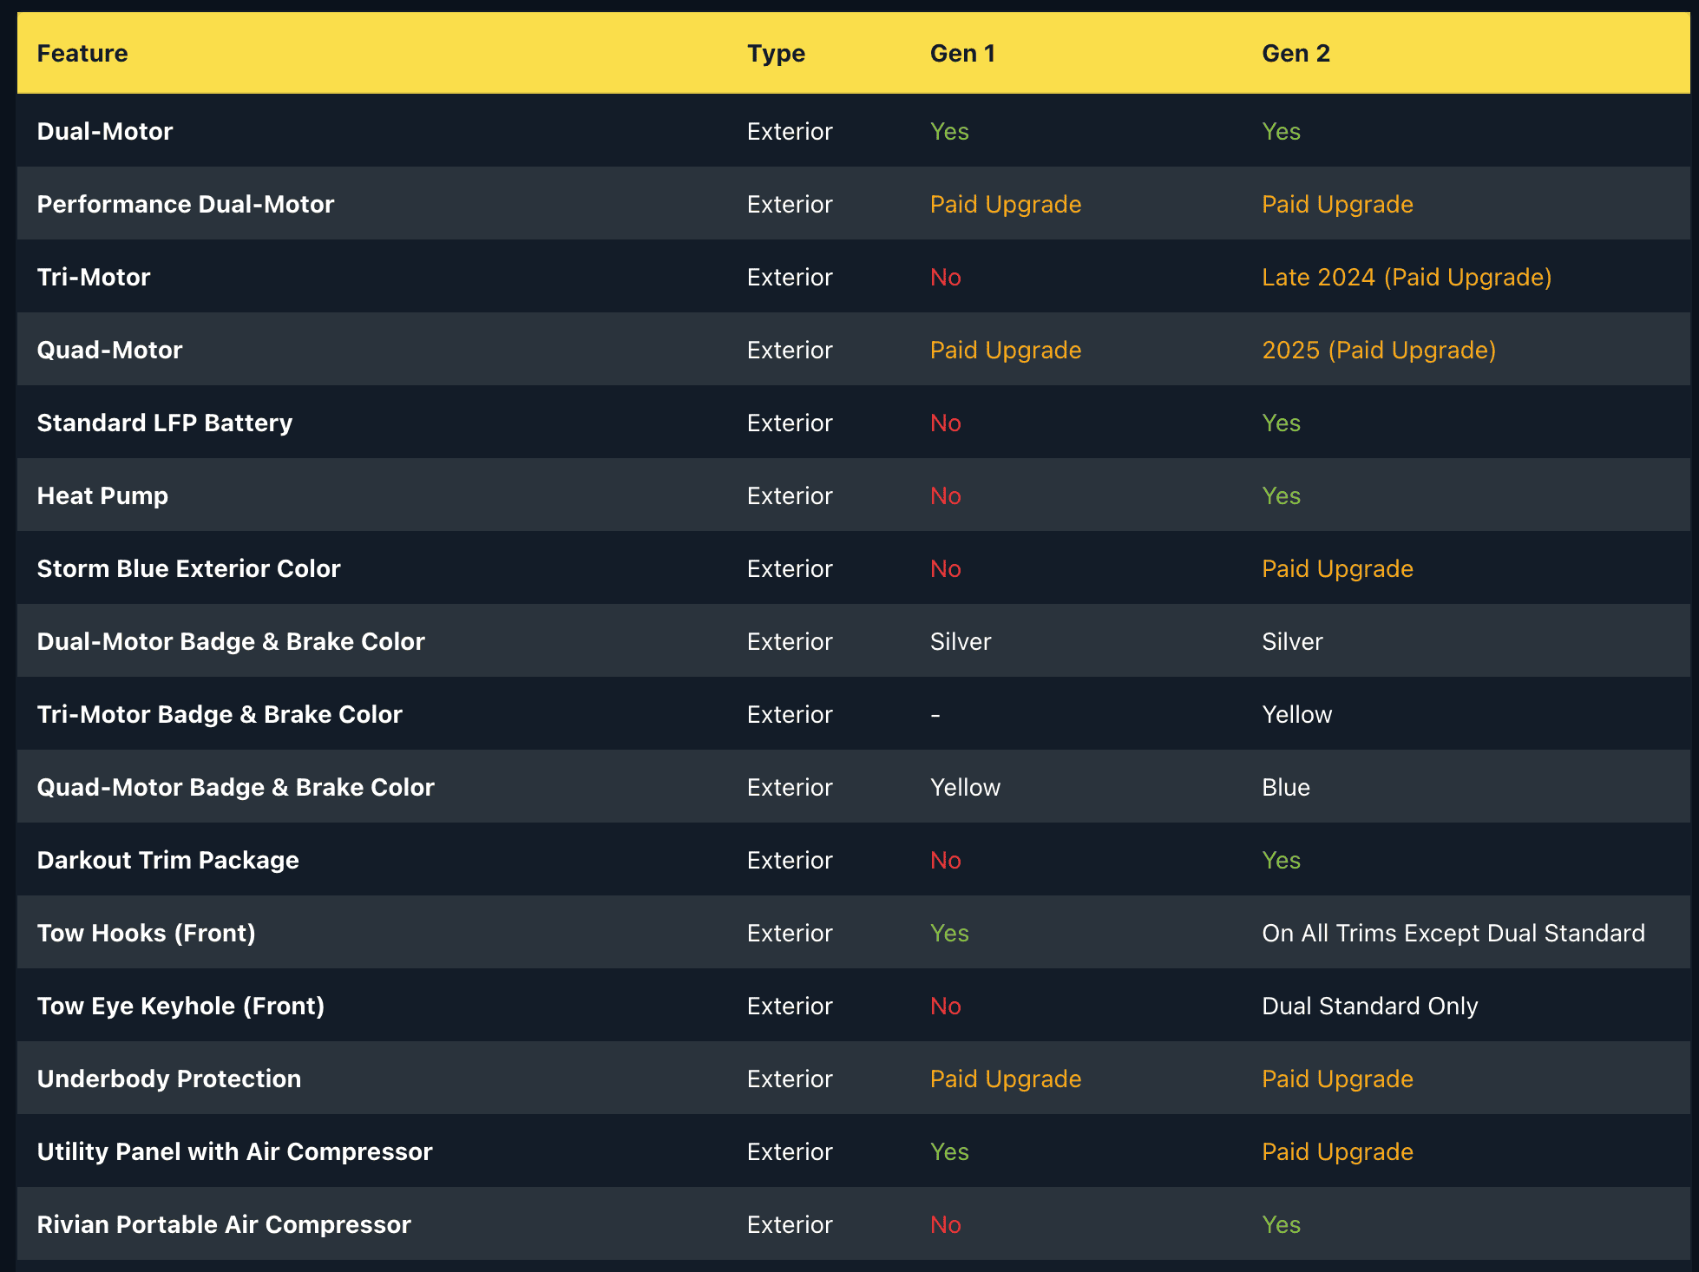This screenshot has width=1699, height=1272.
Task: Select the Tow Hooks (Front) label
Action: (x=147, y=933)
